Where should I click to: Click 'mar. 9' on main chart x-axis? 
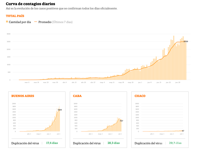[x=27, y=82]
